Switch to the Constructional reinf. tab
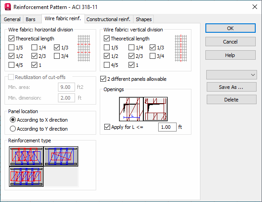Screen dimensions: 262x202 pyautogui.click(x=108, y=19)
